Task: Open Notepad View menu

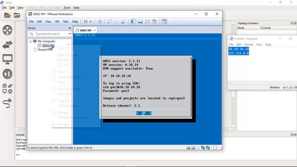Action: click(x=259, y=45)
